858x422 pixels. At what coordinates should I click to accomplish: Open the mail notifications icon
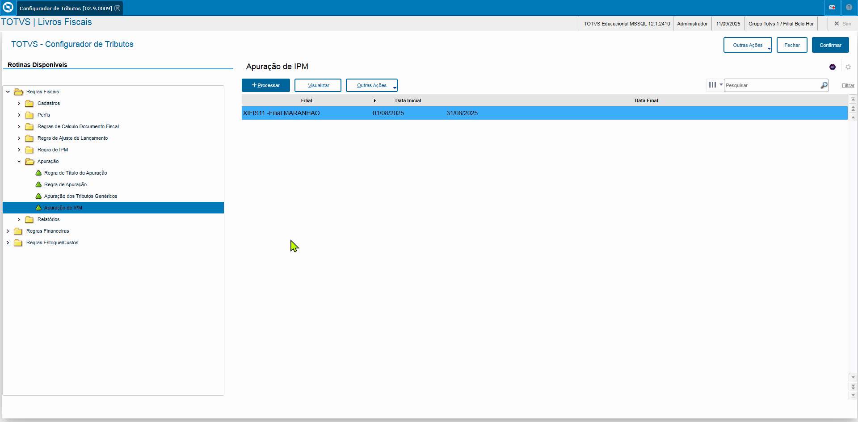(832, 8)
